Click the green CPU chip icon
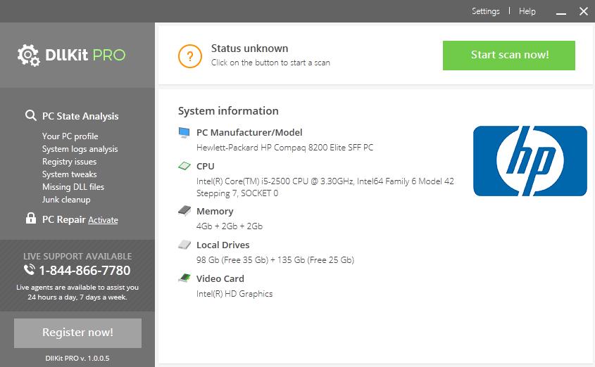The height and width of the screenshot is (367, 595). point(184,167)
